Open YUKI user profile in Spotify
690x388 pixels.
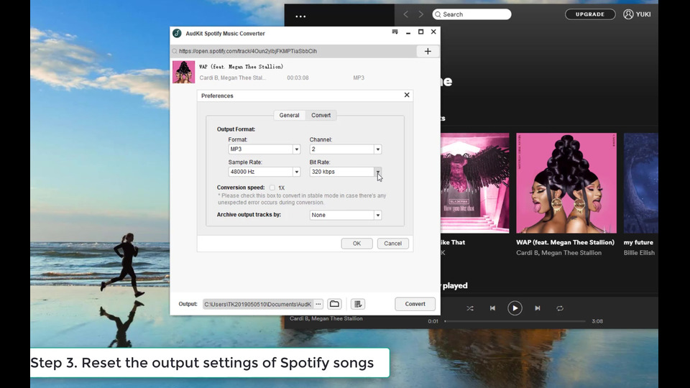click(637, 14)
